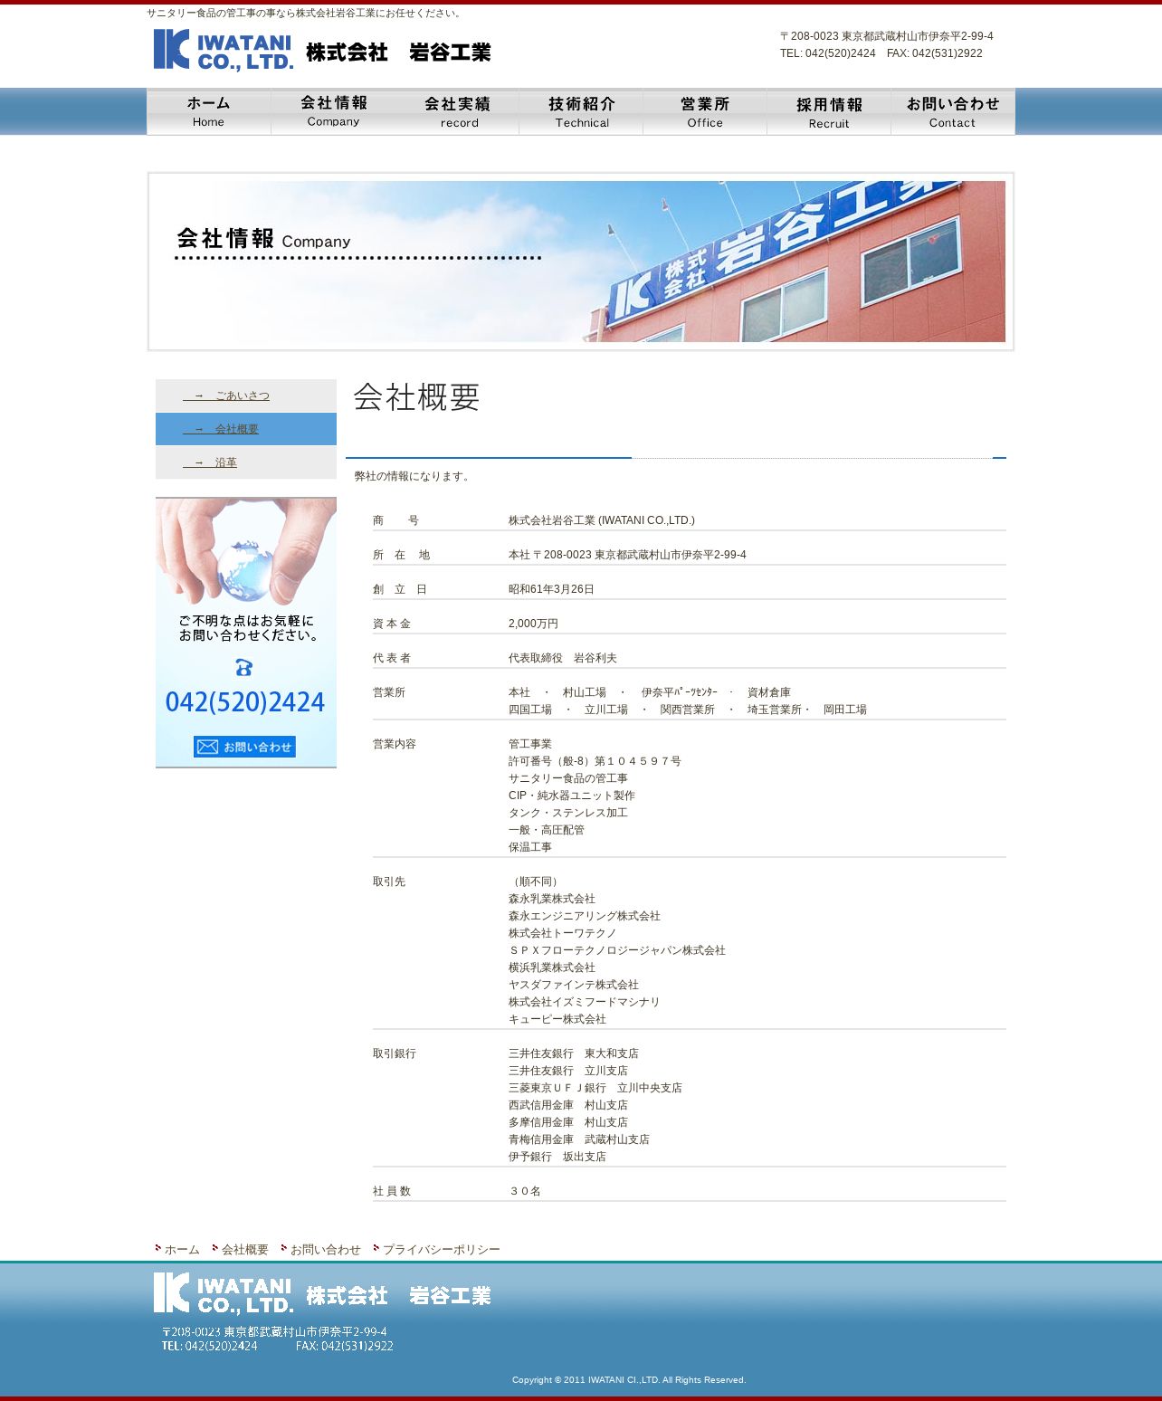Click the IWATANI CO., LTD. header logo
Viewport: 1162px width, 1401px height.
(x=322, y=50)
